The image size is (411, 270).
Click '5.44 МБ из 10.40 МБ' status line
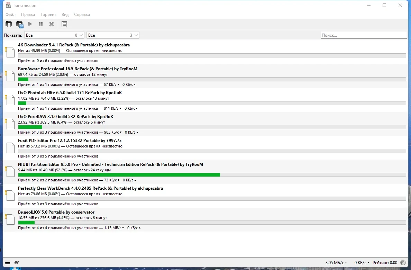pos(64,170)
